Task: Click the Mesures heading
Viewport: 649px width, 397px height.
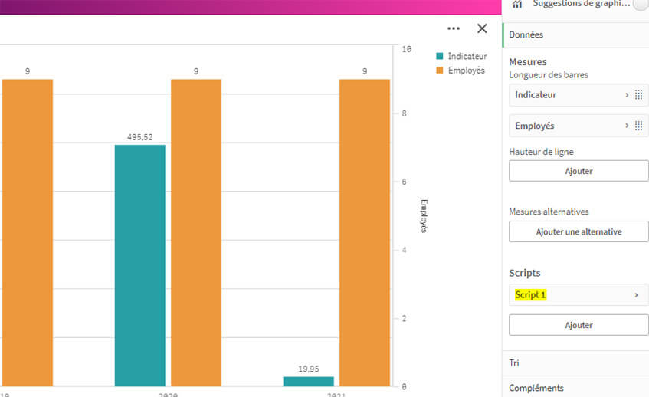Action: [528, 61]
